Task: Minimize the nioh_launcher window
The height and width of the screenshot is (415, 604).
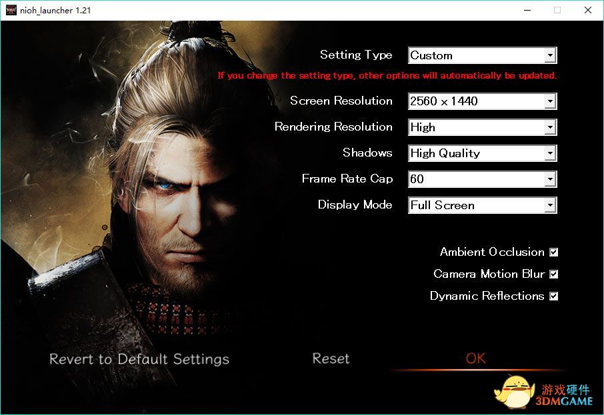Action: 527,10
